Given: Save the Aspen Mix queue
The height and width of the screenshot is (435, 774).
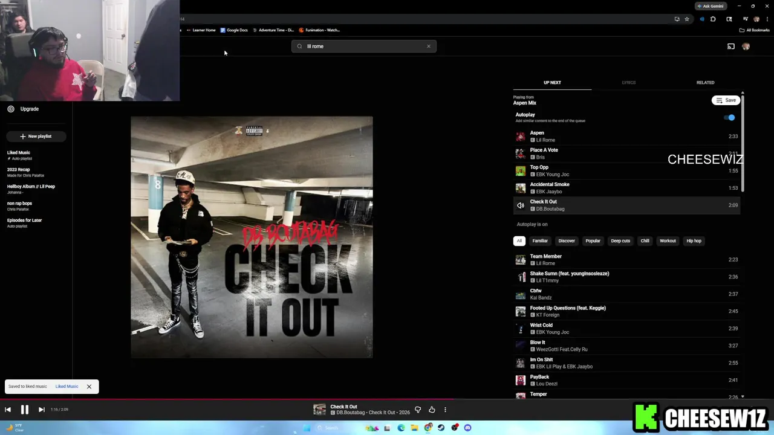Looking at the screenshot, I should 726,100.
